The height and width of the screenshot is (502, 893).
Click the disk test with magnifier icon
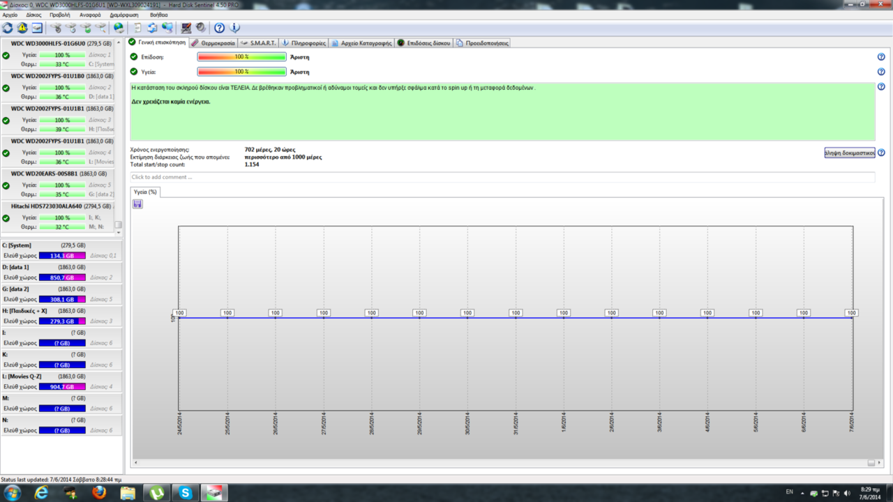point(100,28)
